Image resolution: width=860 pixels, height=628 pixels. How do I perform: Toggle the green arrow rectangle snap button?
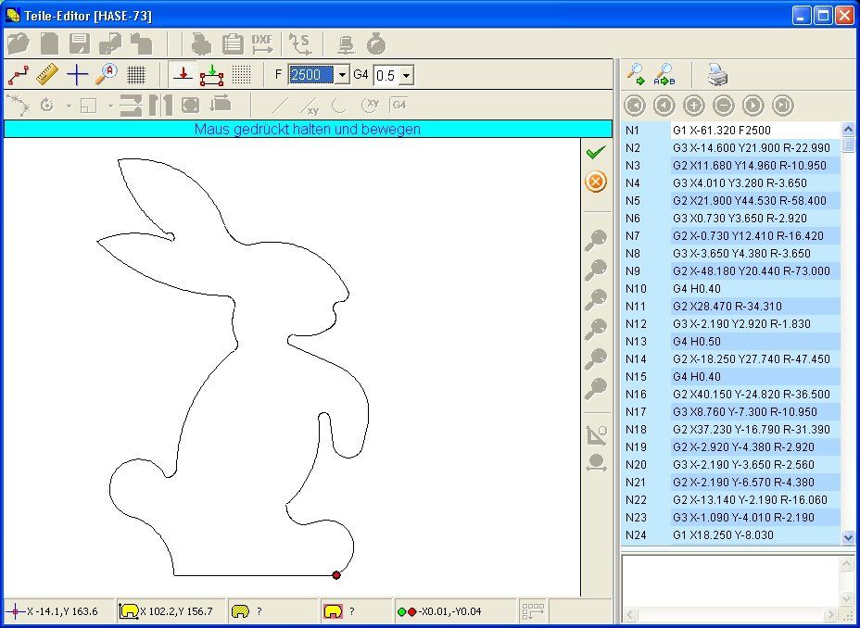(x=212, y=74)
